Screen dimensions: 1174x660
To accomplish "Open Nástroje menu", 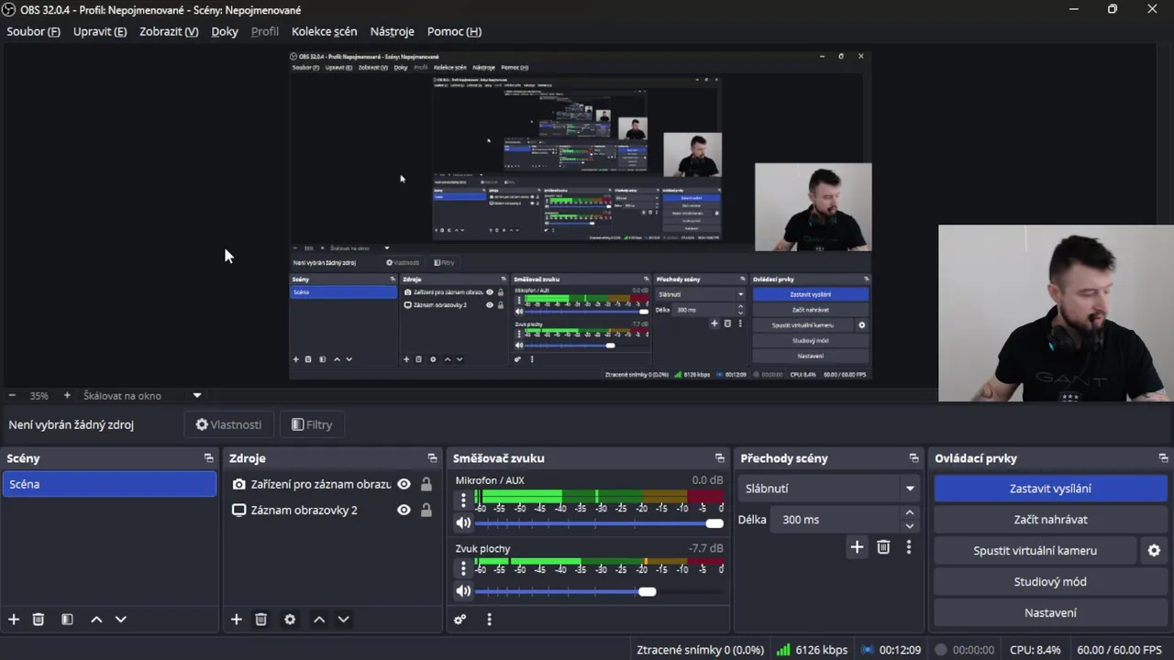I will 393,31.
